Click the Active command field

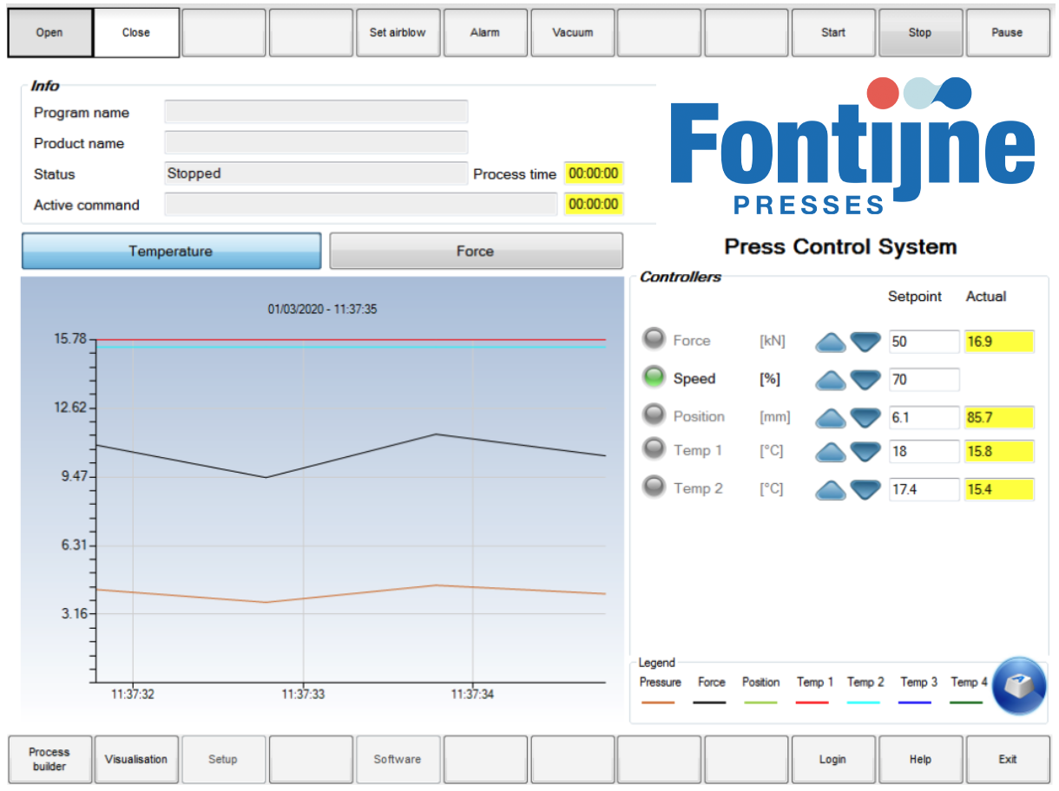[360, 205]
